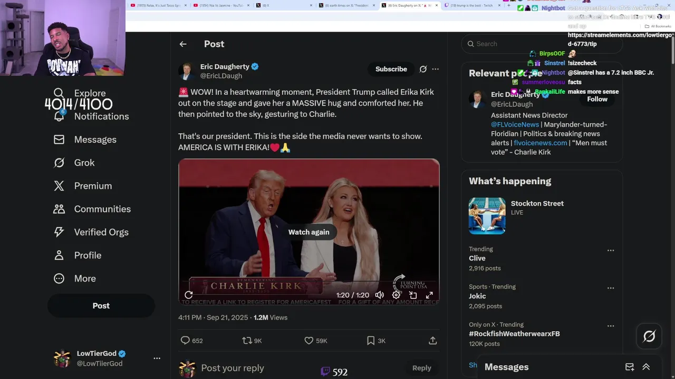675x379 pixels.
Task: Like the post with the heart icon
Action: (316, 341)
